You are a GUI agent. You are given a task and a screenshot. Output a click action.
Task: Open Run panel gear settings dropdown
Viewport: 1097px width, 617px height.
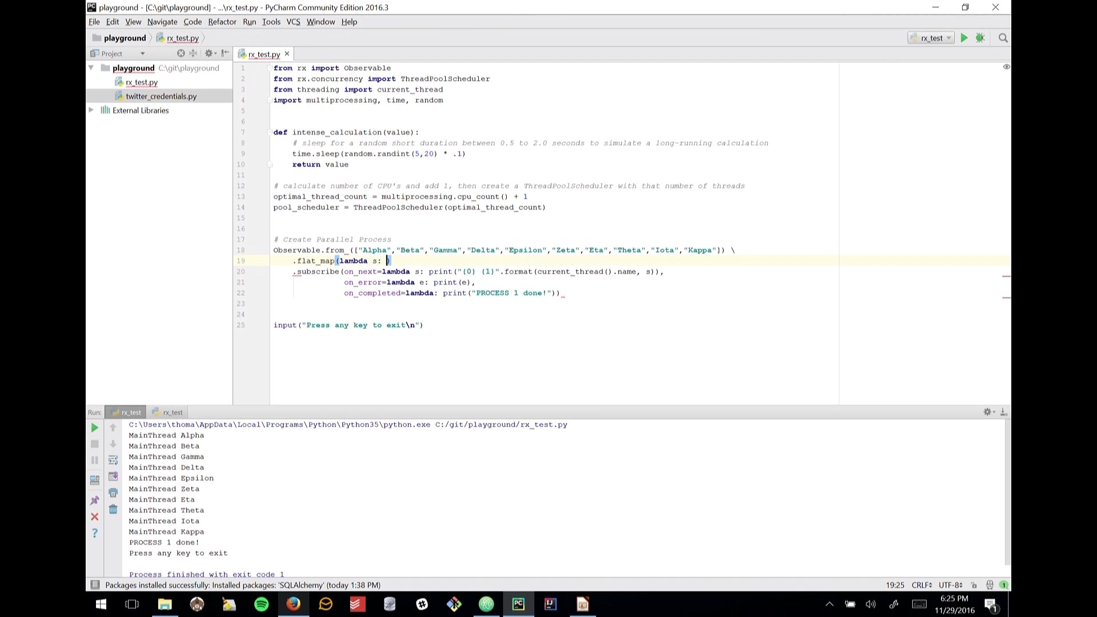989,412
